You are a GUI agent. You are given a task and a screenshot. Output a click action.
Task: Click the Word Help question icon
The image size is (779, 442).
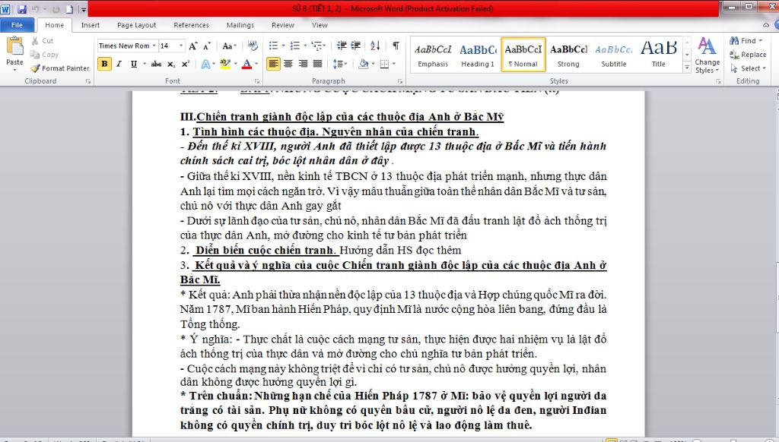pyautogui.click(x=775, y=25)
